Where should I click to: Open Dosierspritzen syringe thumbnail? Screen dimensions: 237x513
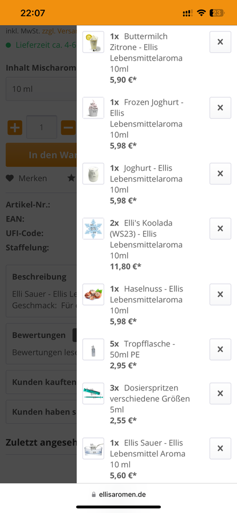(x=93, y=393)
